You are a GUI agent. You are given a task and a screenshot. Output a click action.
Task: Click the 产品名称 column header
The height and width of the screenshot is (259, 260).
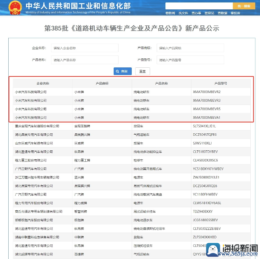click(x=162, y=83)
